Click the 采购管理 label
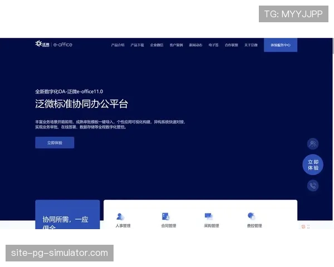This screenshot has height=267, width=334. pos(212,226)
